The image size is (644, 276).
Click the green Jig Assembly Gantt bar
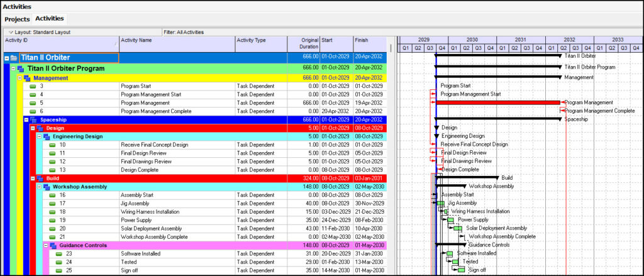click(440, 203)
